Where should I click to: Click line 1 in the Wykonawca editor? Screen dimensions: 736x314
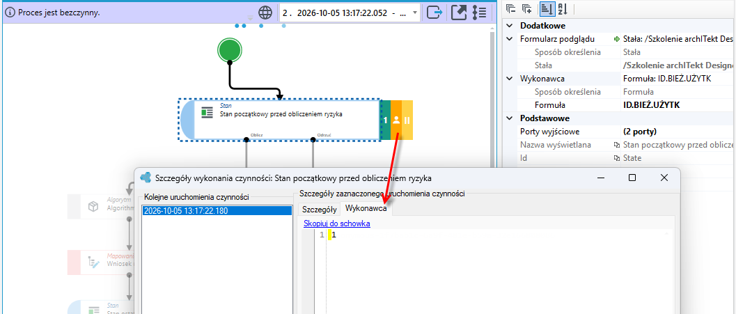pyautogui.click(x=498, y=235)
